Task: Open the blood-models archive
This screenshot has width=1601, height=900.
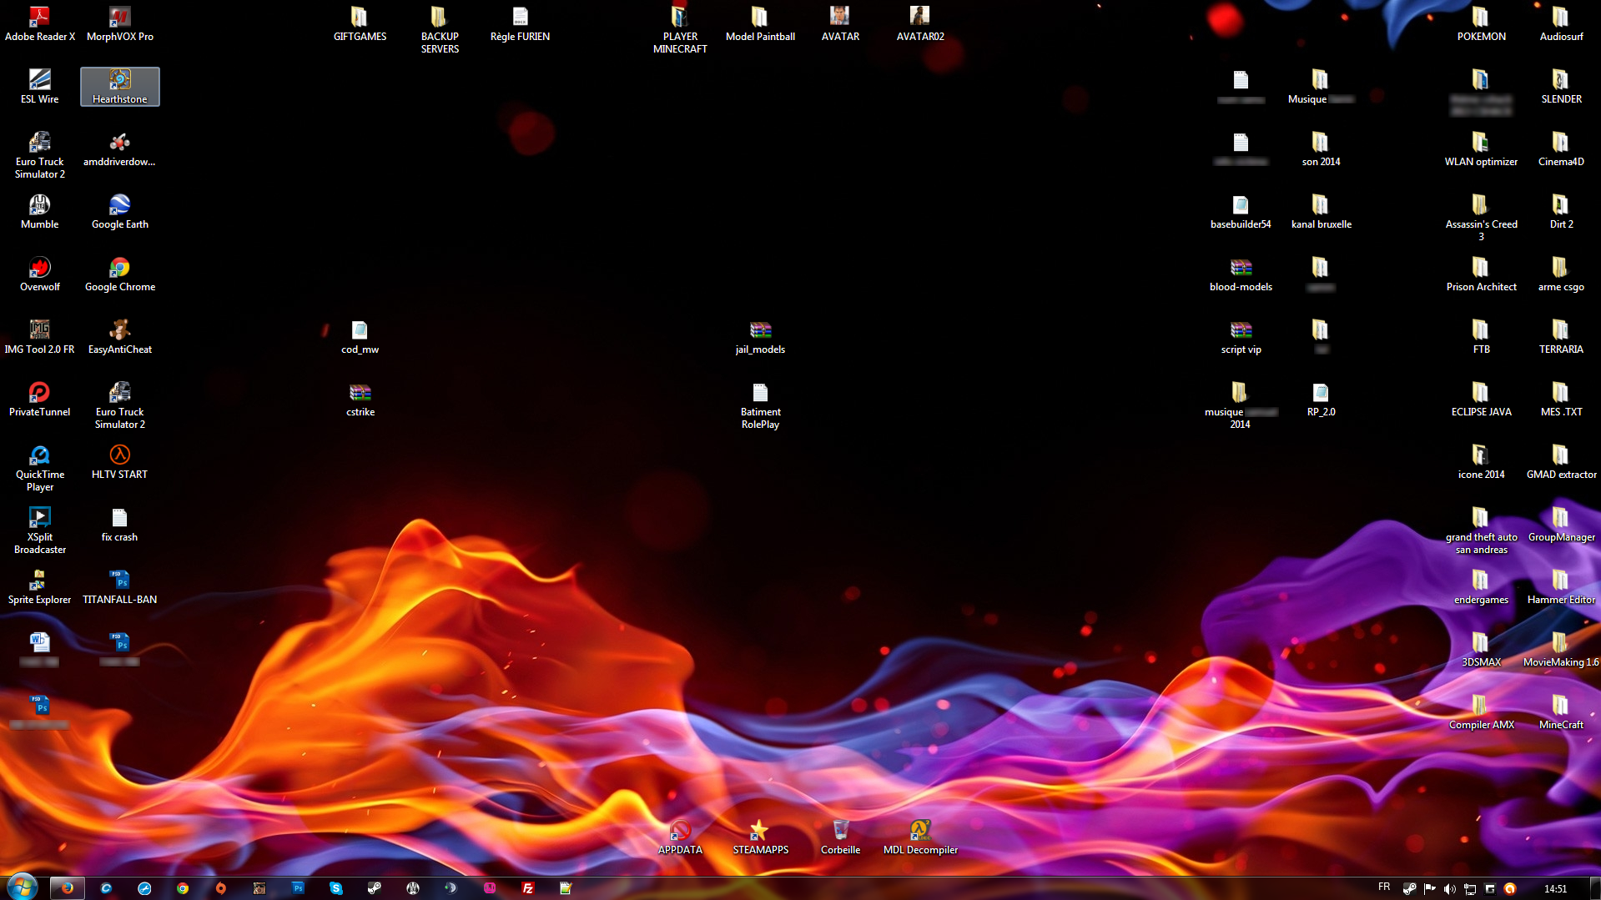Action: click(1241, 274)
